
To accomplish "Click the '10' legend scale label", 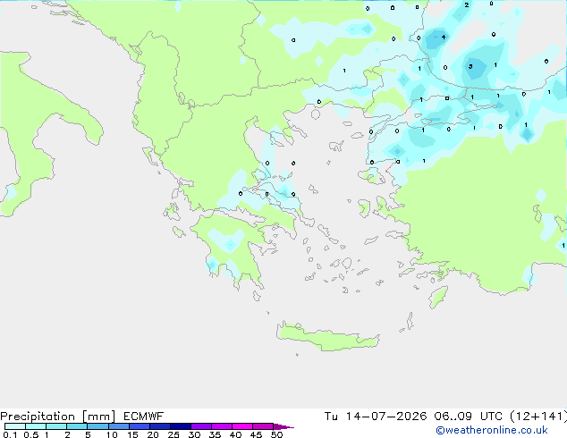I will [x=112, y=434].
